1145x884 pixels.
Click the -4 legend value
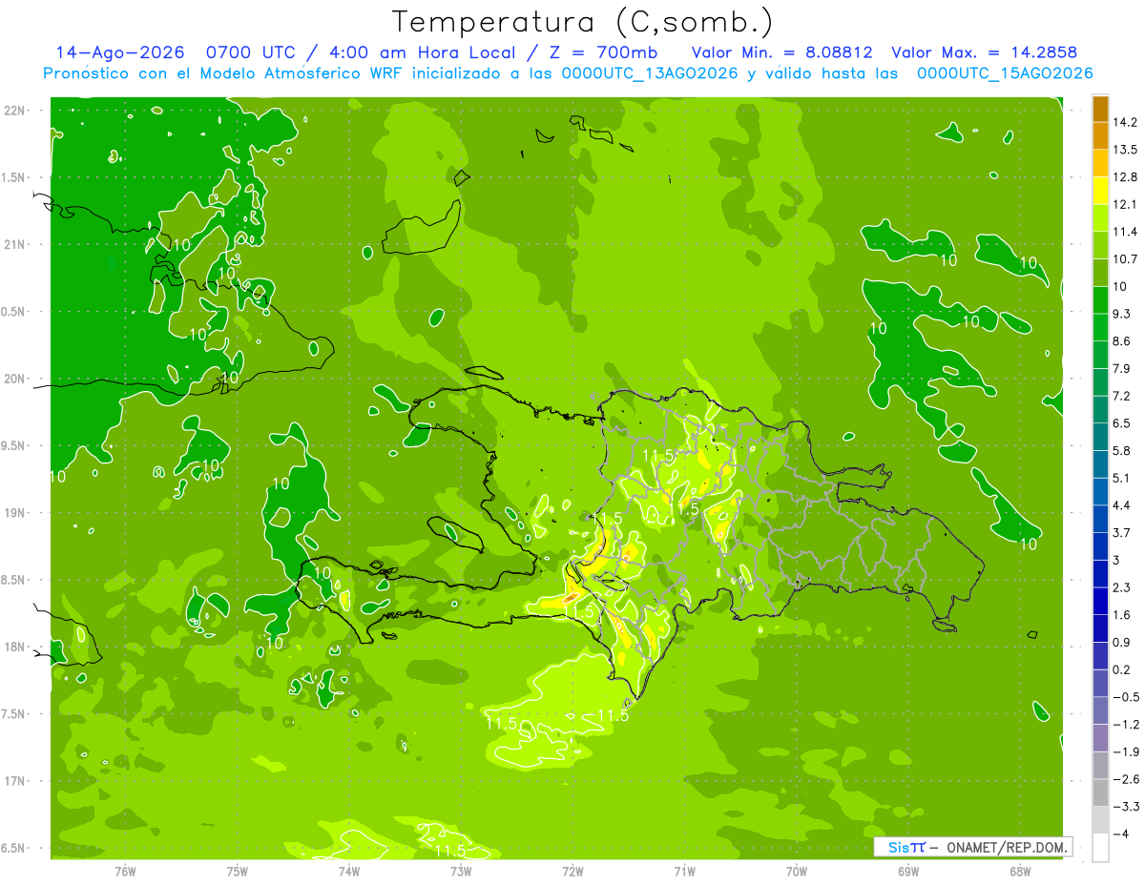click(x=1121, y=834)
